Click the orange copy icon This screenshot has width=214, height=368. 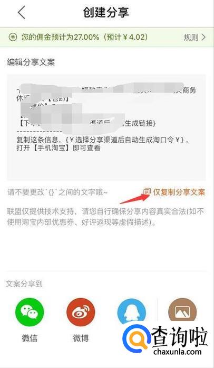147,192
